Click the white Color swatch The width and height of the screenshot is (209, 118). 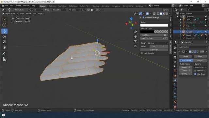pos(154,25)
